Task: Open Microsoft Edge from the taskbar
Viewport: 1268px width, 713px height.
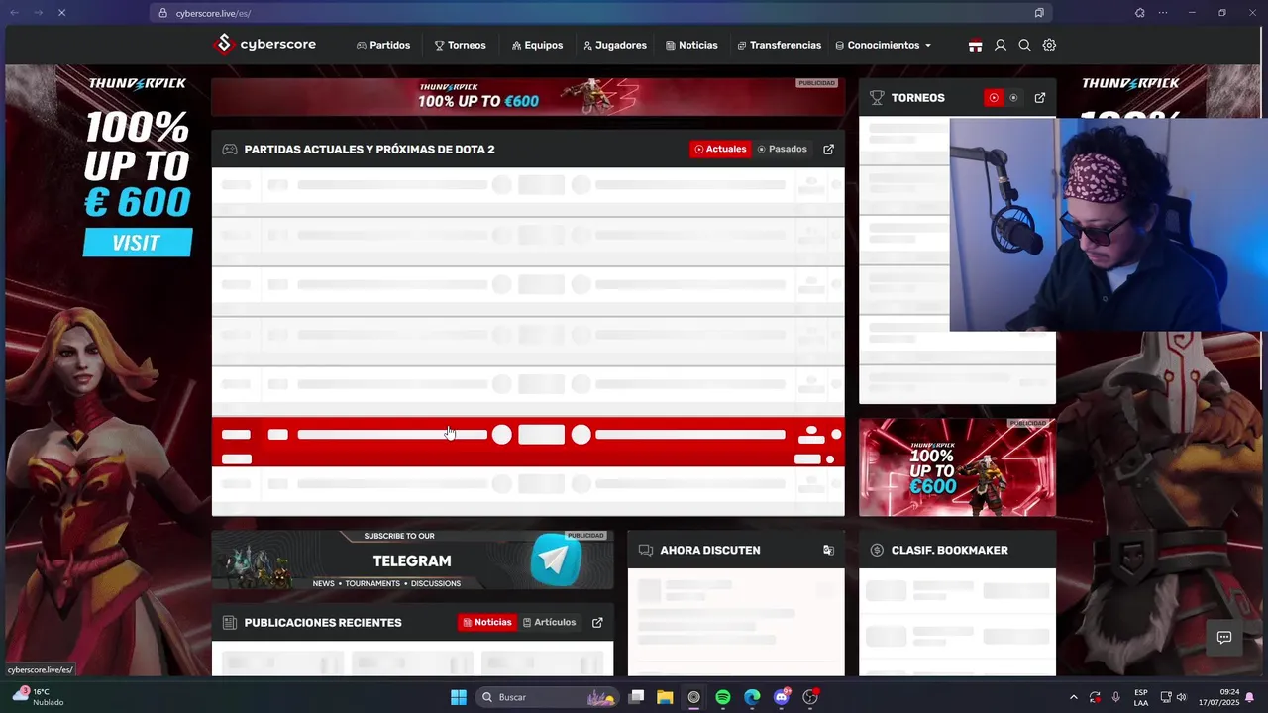Action: pyautogui.click(x=752, y=697)
